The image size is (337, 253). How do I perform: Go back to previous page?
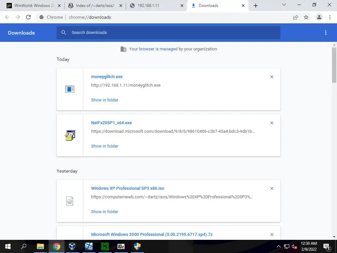[x=7, y=17]
